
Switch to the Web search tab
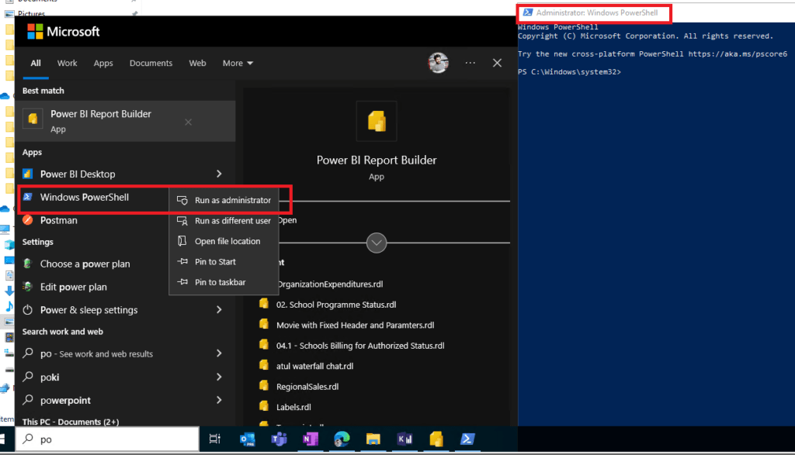tap(197, 64)
